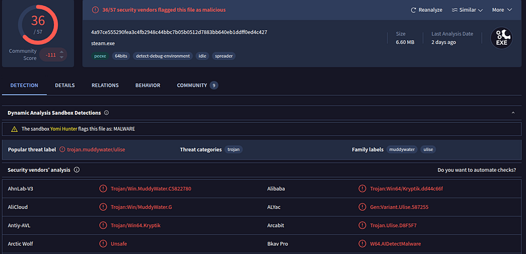
Task: Open the Similar dropdown
Action: 467,10
